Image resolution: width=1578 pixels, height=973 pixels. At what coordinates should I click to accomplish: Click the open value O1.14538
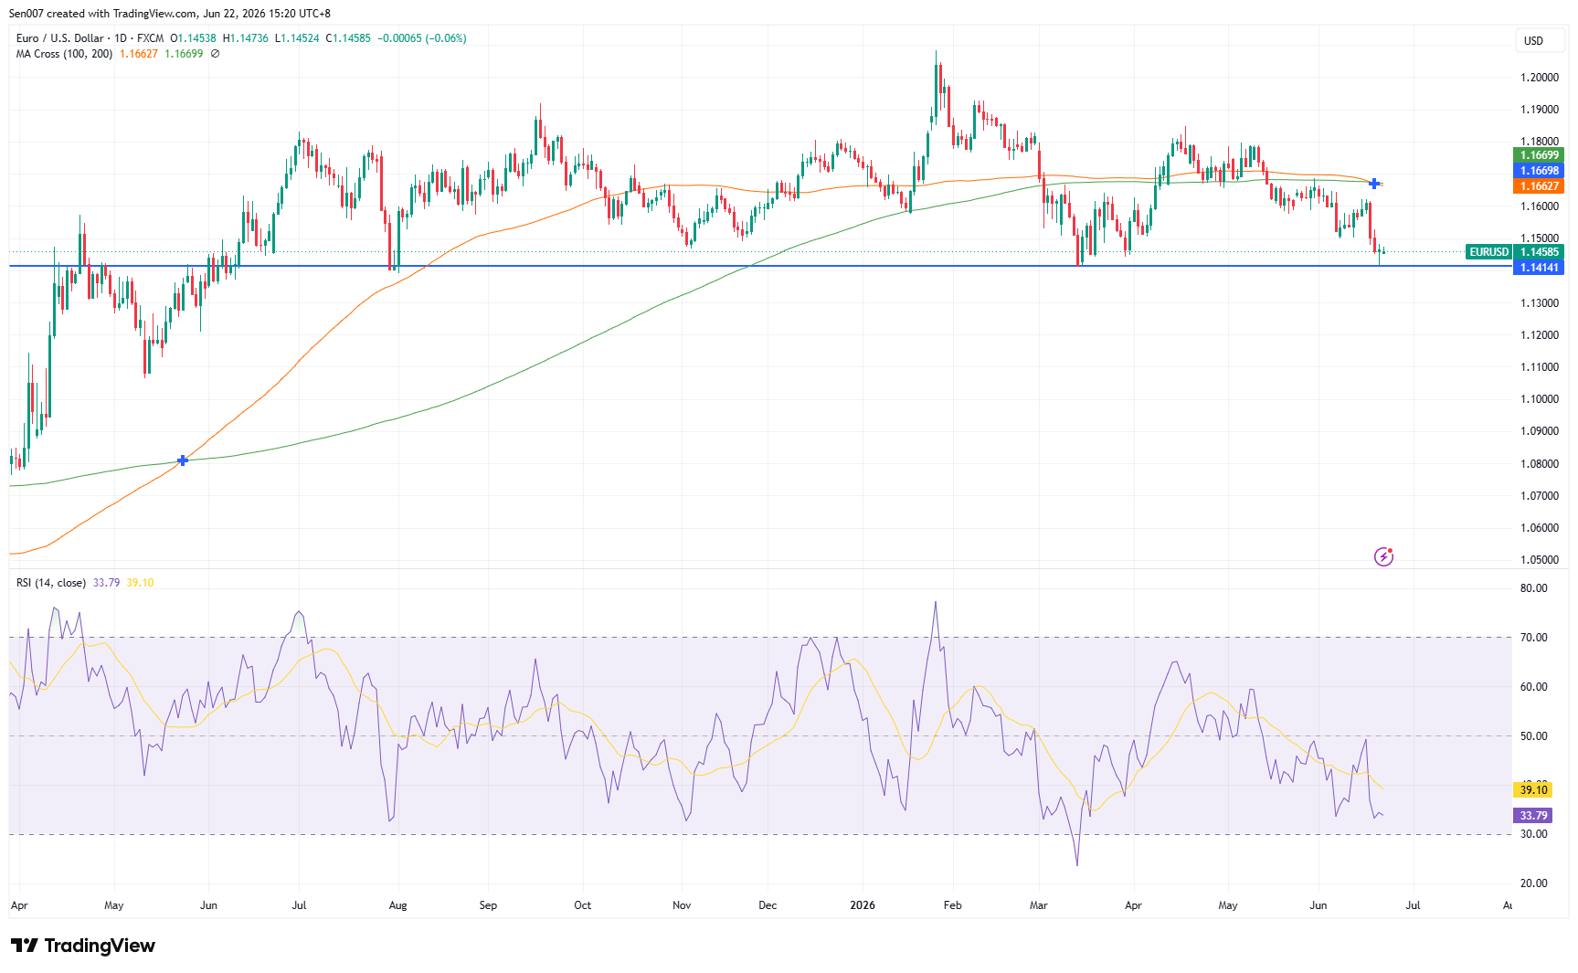click(x=194, y=38)
